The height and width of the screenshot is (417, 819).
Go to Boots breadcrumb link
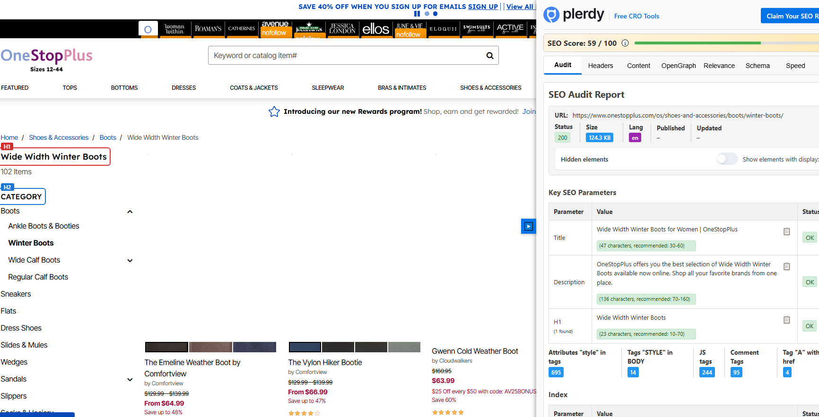tap(108, 137)
